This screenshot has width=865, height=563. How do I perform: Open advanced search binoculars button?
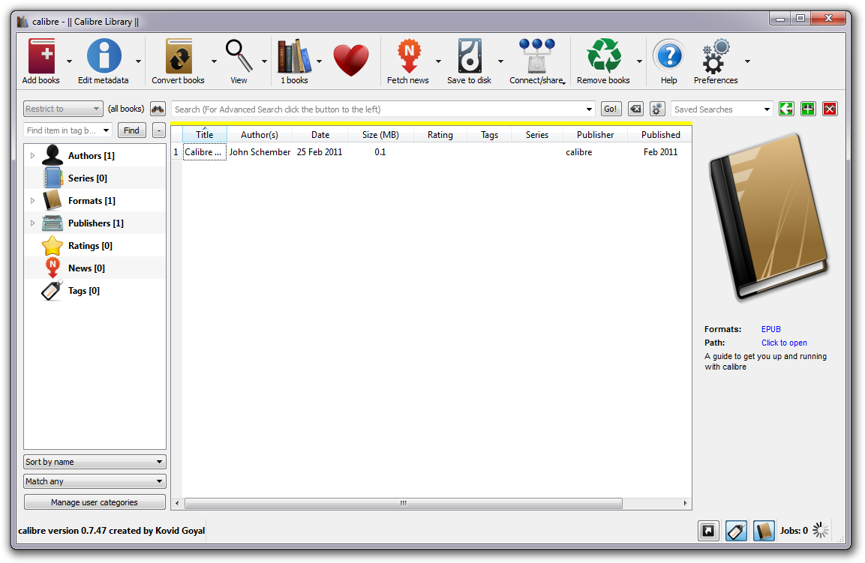coord(158,109)
